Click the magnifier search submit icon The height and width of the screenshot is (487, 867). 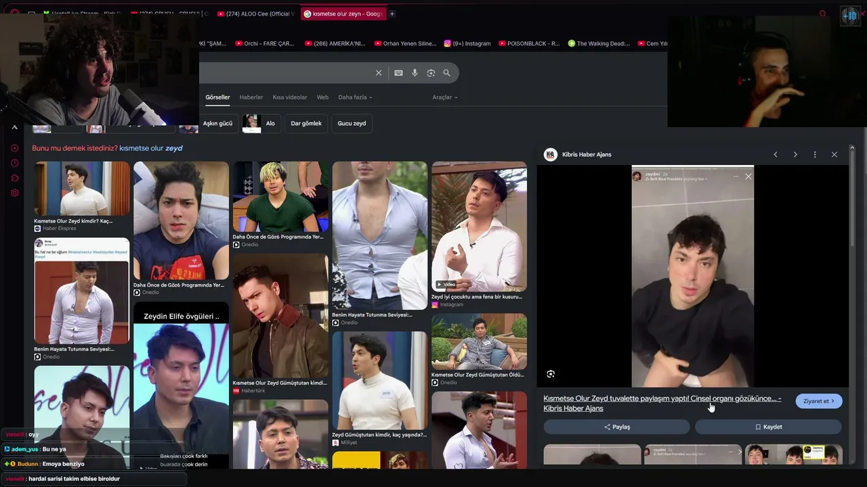pyautogui.click(x=446, y=73)
